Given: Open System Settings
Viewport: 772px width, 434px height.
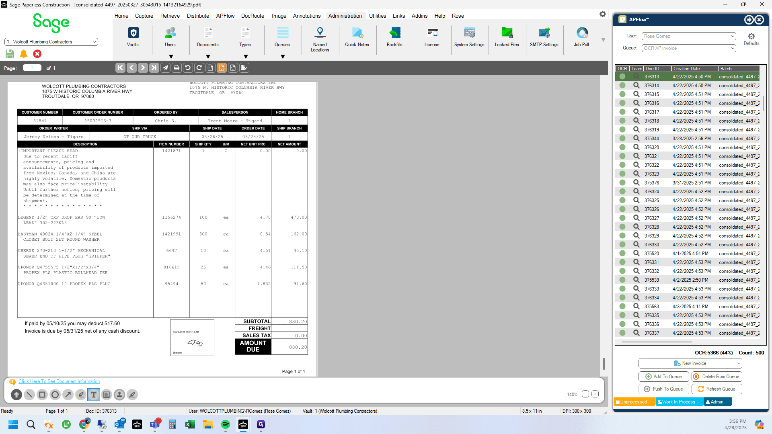Looking at the screenshot, I should click(469, 37).
